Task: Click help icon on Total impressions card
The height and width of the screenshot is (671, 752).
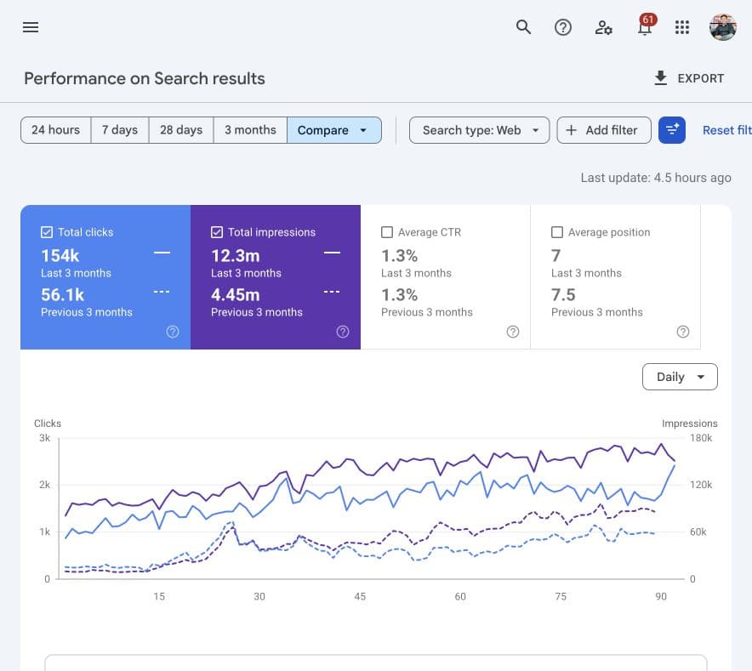Action: tap(343, 332)
